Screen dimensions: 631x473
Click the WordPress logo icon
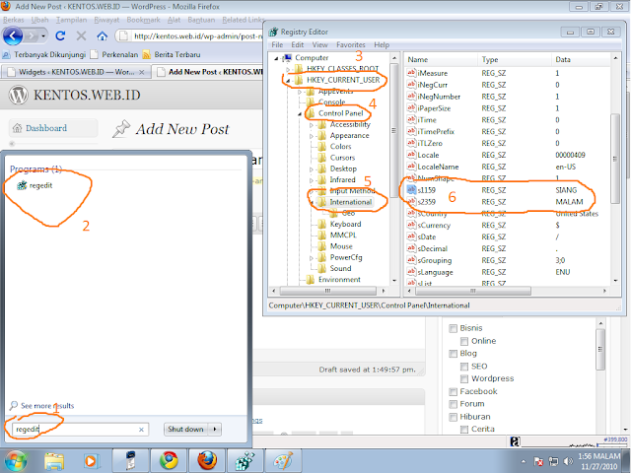[19, 95]
